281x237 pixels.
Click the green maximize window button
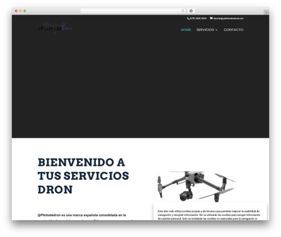tap(25, 11)
